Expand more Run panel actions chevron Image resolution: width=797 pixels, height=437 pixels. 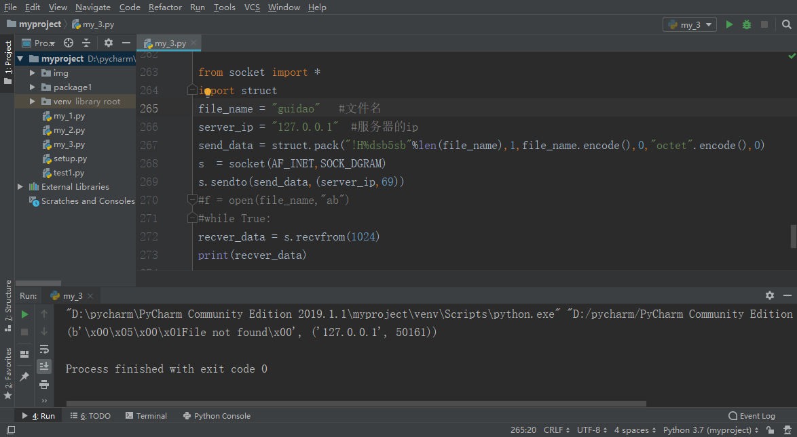pos(44,400)
